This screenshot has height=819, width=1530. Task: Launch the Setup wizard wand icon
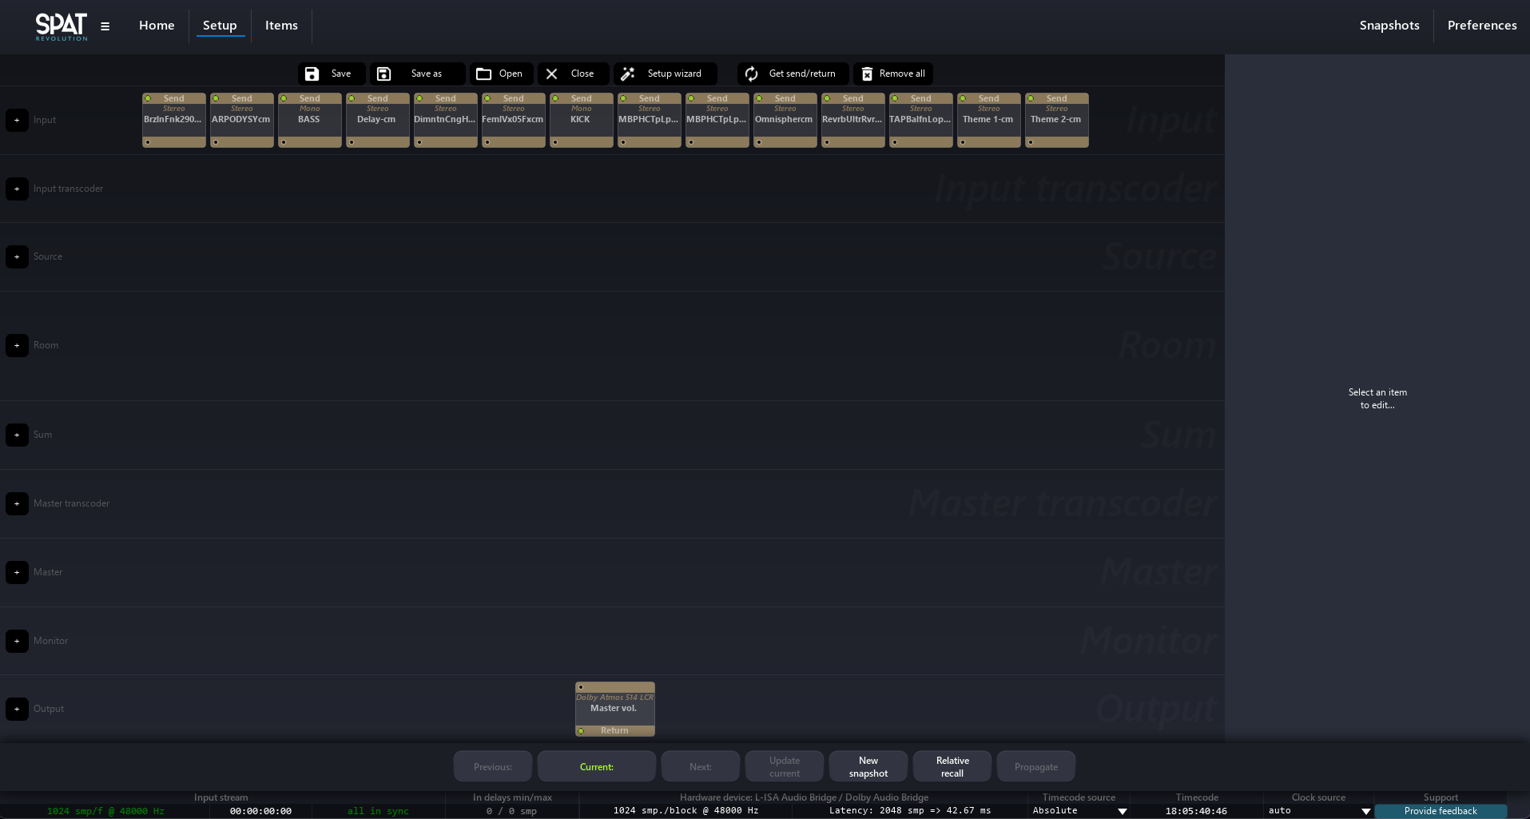tap(628, 74)
